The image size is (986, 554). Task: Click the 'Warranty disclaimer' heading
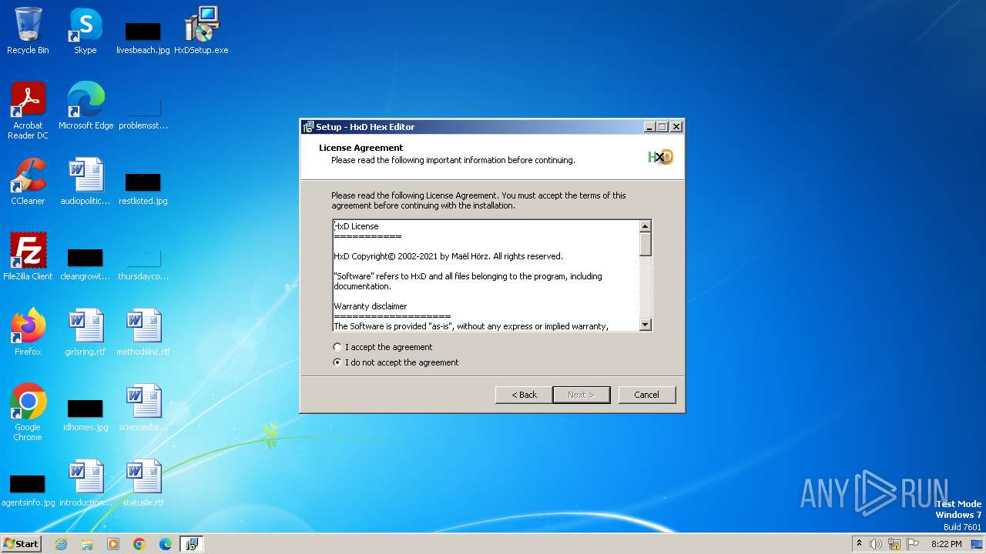point(371,306)
